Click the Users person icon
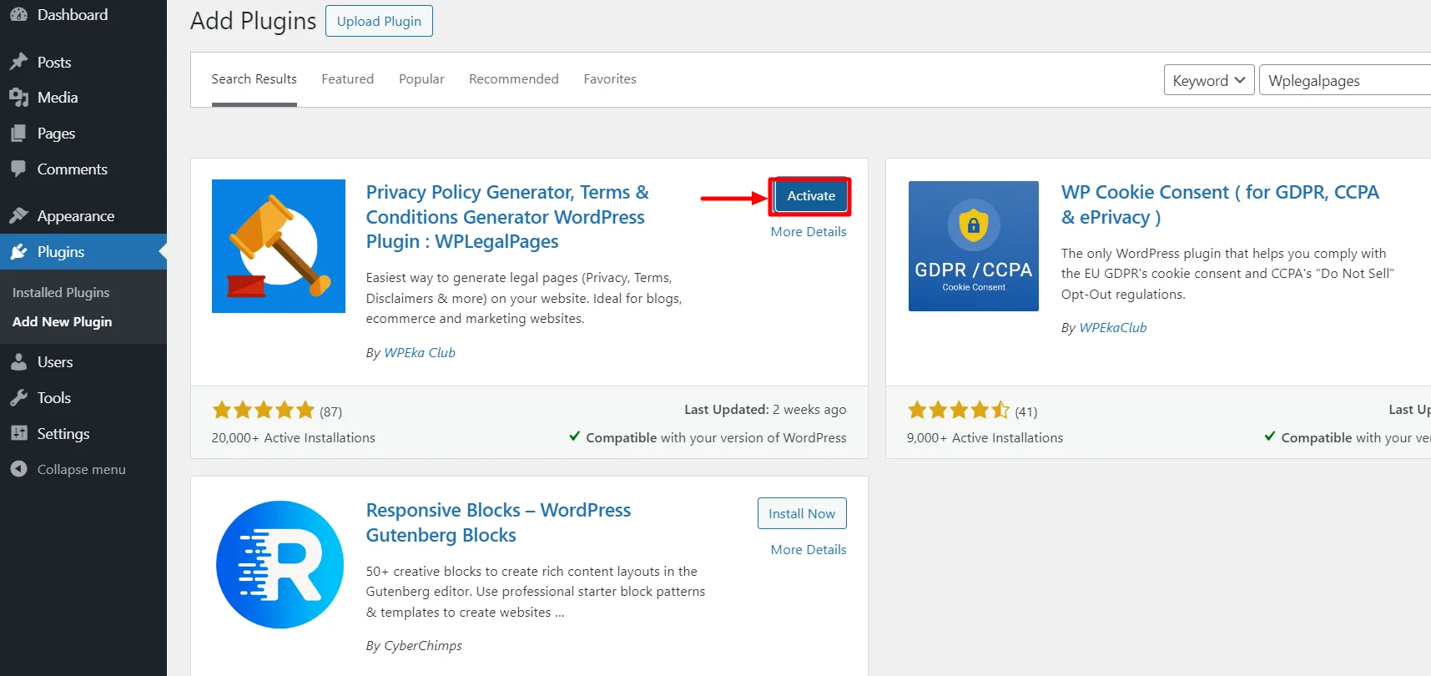 pos(18,362)
